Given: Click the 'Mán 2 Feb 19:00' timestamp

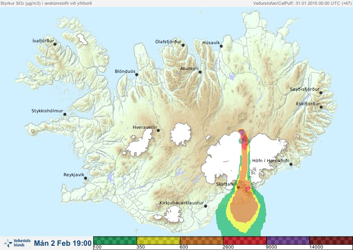Looking at the screenshot, I should pyautogui.click(x=63, y=243).
